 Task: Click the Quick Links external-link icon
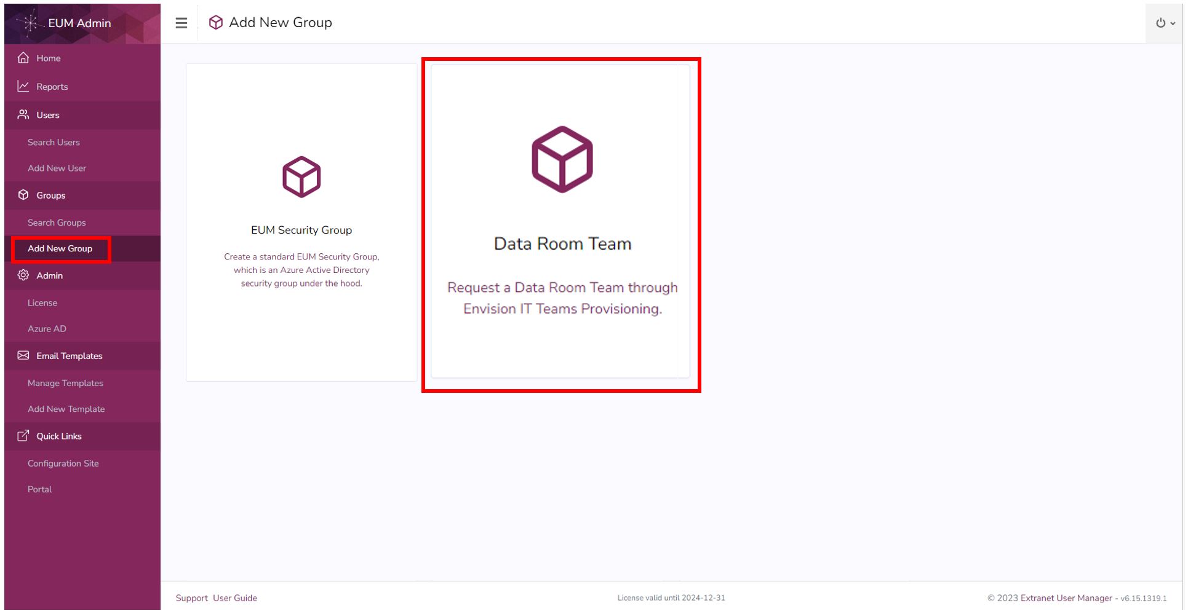point(23,436)
